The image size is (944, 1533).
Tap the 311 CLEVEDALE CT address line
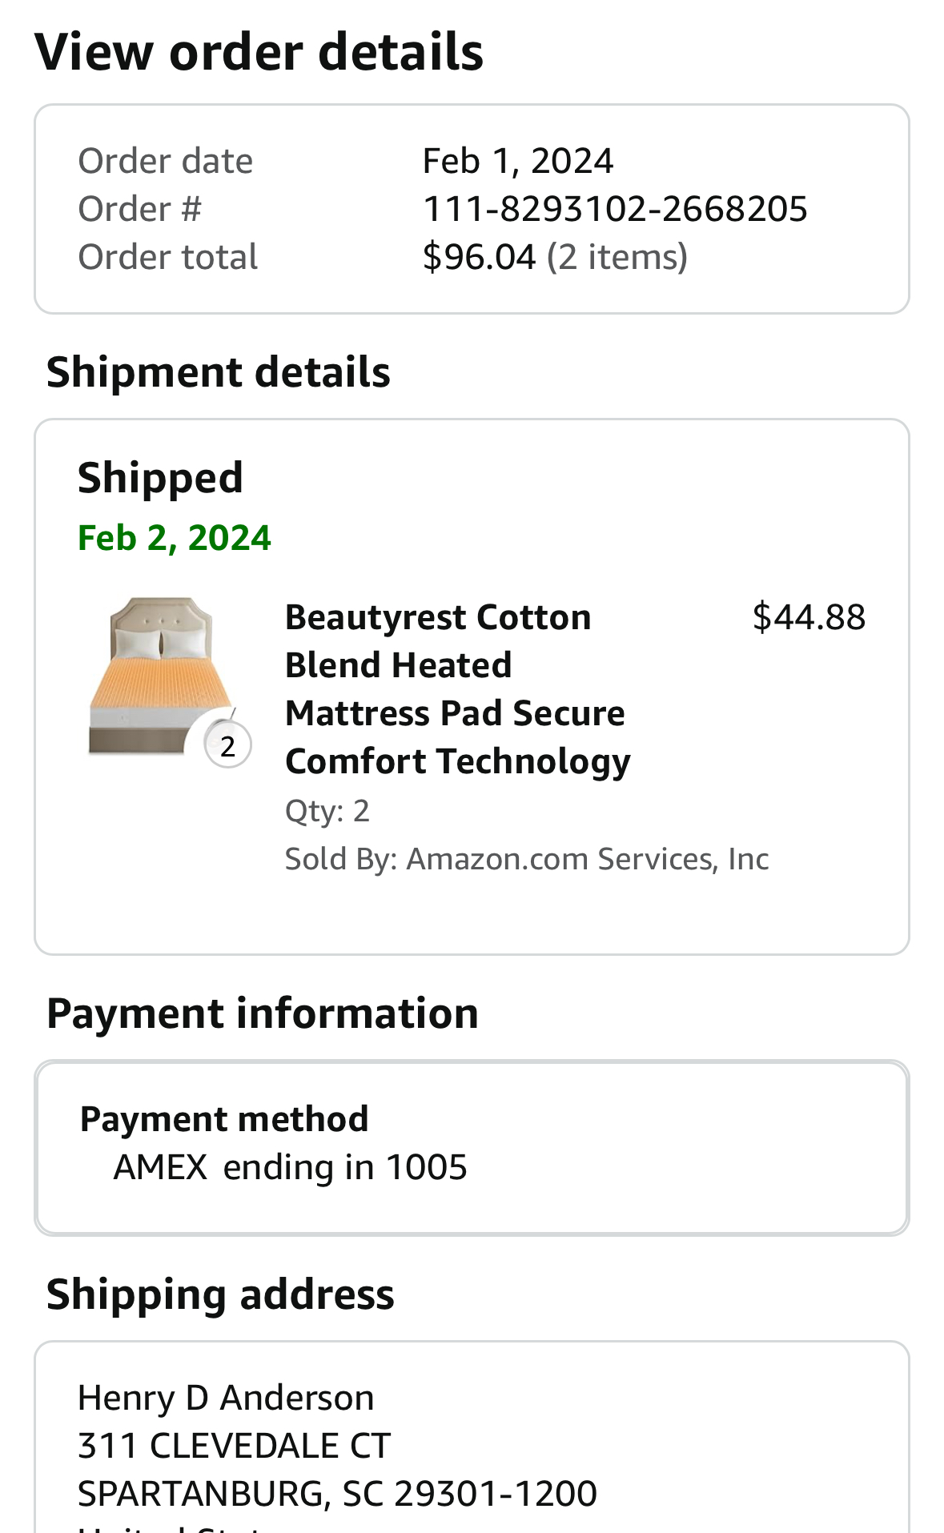pos(234,1446)
